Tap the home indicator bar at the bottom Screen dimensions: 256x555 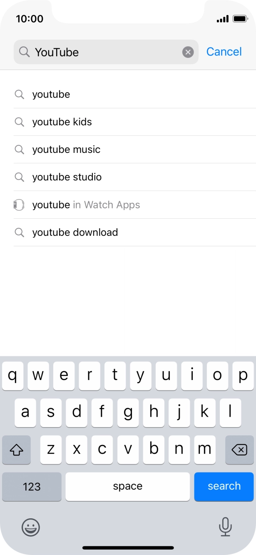(128, 548)
